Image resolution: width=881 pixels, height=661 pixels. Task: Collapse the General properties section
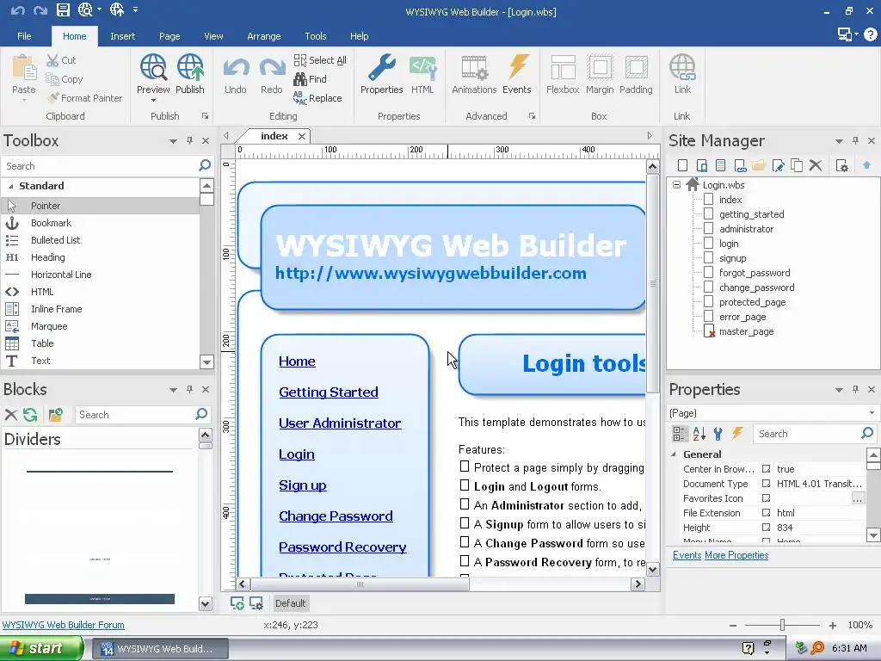pos(674,454)
